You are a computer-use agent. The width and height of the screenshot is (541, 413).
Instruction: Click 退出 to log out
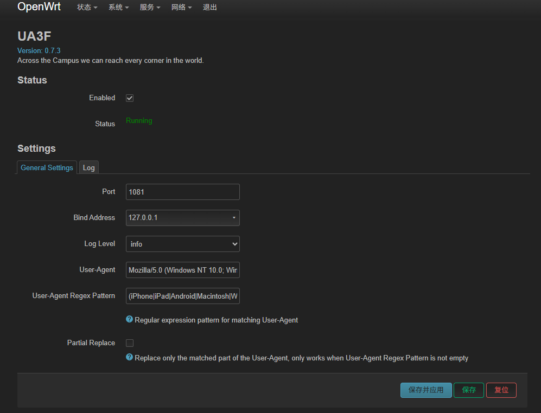[x=210, y=8]
